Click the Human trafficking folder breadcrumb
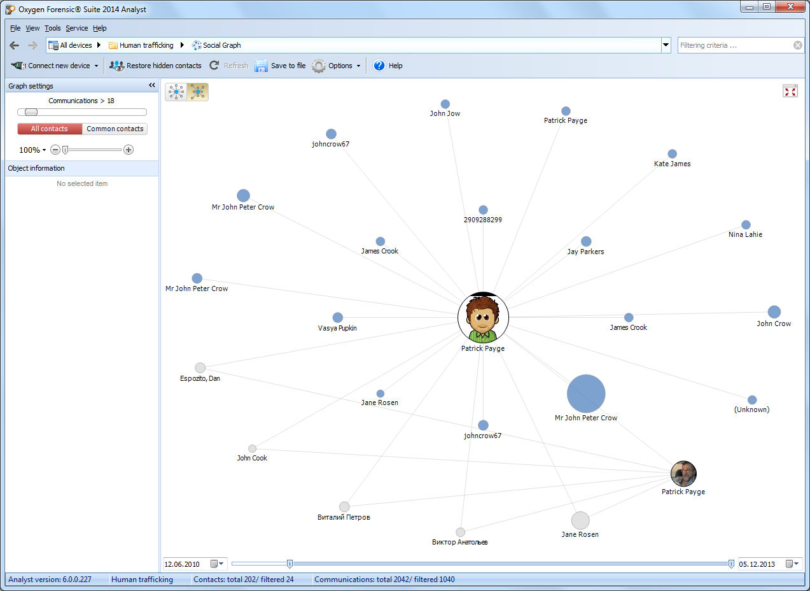810x591 pixels. coord(142,45)
